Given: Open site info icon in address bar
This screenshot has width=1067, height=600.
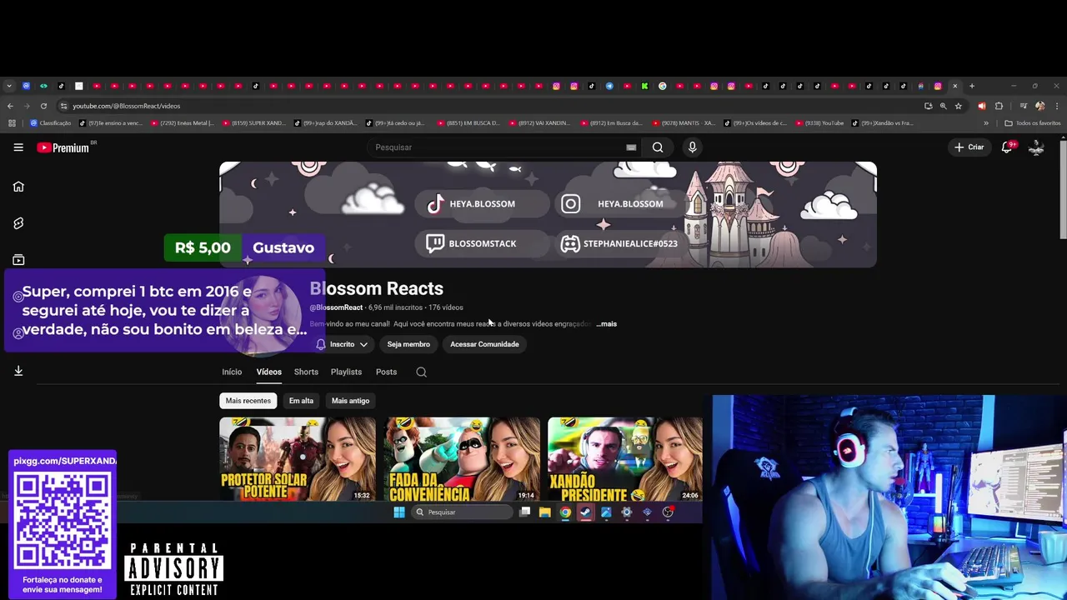Looking at the screenshot, I should click(63, 106).
